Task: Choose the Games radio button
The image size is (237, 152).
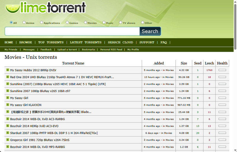Action: (67, 22)
